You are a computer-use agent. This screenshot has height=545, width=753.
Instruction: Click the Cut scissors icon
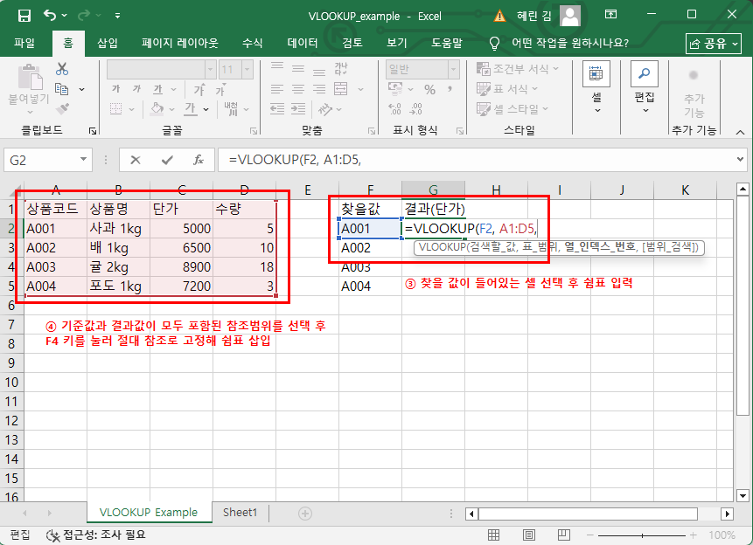[62, 70]
